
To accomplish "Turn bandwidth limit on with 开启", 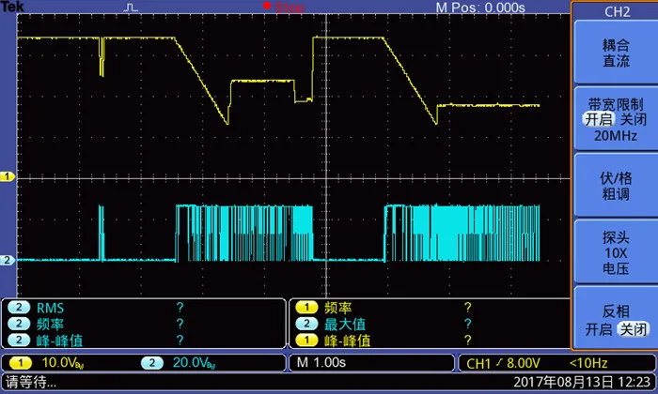I will pyautogui.click(x=599, y=119).
